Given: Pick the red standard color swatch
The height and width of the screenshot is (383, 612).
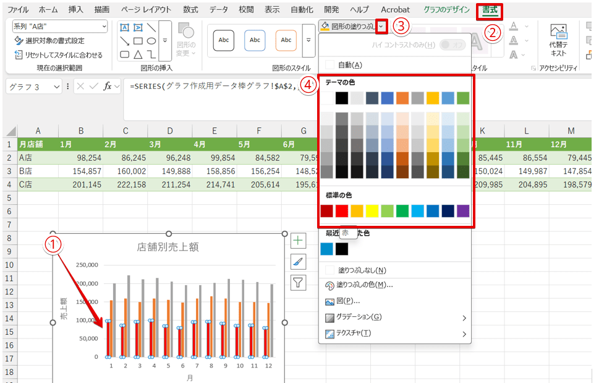Looking at the screenshot, I should pyautogui.click(x=342, y=211).
